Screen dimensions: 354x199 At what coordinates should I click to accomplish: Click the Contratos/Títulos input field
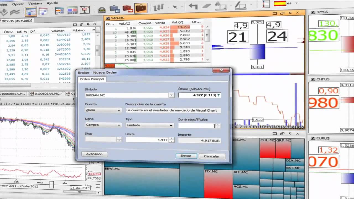(x=197, y=126)
